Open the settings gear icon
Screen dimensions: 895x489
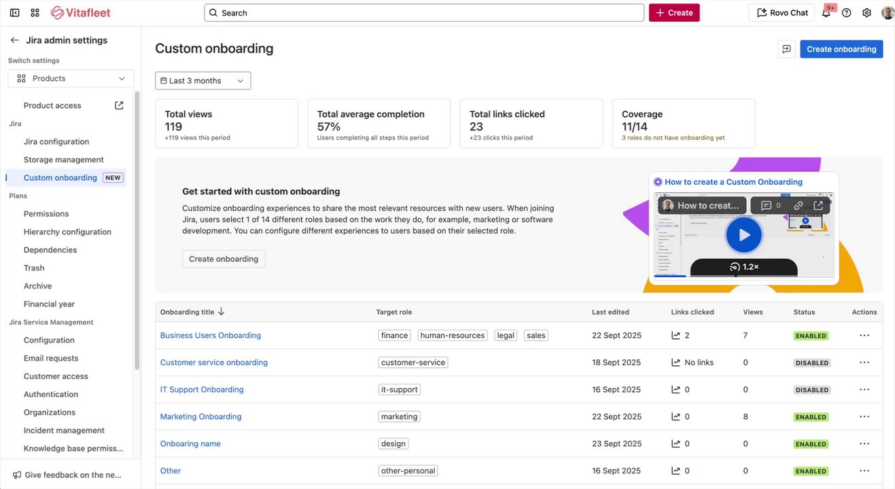866,13
